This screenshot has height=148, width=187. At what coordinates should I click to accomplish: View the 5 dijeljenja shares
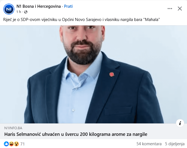point(175,144)
